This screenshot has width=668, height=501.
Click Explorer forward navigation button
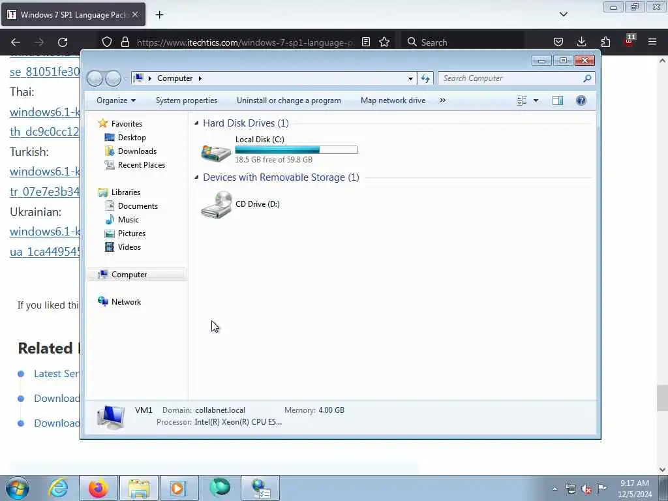(114, 78)
